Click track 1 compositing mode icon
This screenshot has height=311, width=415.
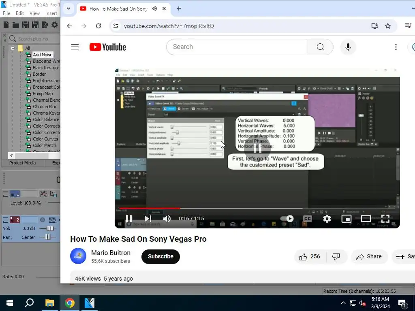tap(53, 194)
